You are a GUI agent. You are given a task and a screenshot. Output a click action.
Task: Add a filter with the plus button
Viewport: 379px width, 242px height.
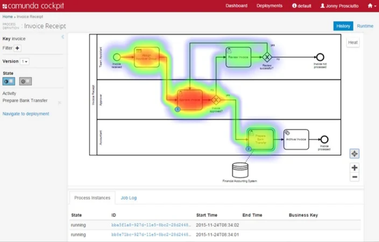(x=17, y=48)
